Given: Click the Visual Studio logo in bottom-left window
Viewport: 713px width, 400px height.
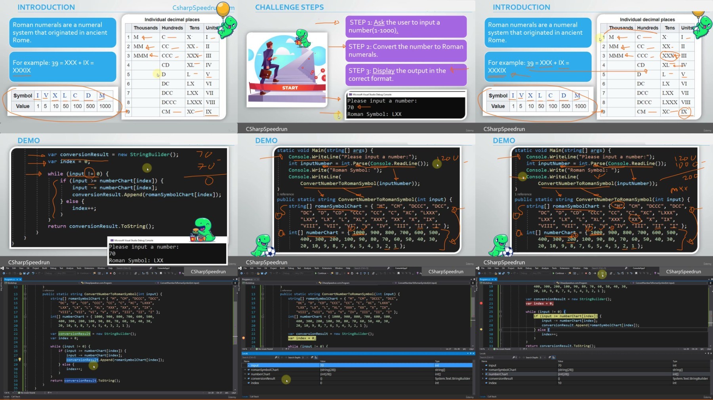Looking at the screenshot, I should pos(2,268).
